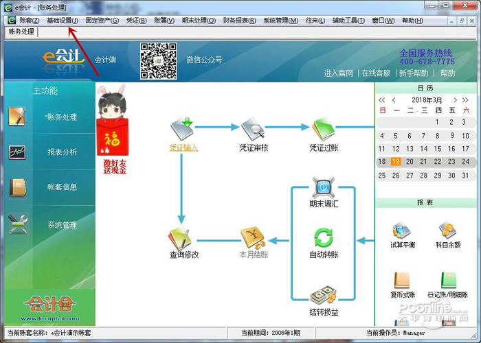
Task: Select calendar date 25
Action: point(382,176)
